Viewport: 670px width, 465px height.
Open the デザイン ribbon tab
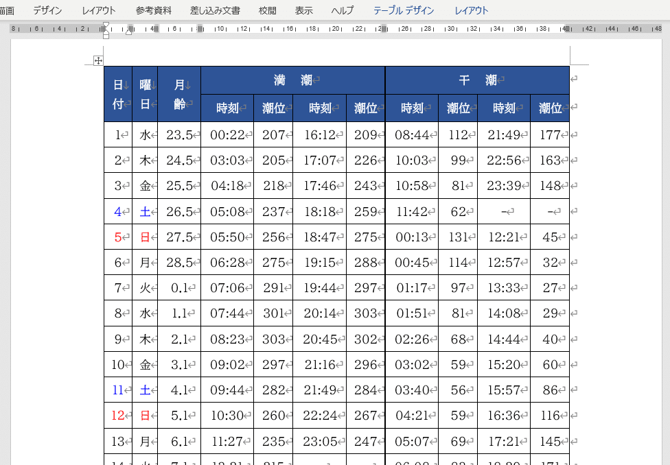(47, 10)
